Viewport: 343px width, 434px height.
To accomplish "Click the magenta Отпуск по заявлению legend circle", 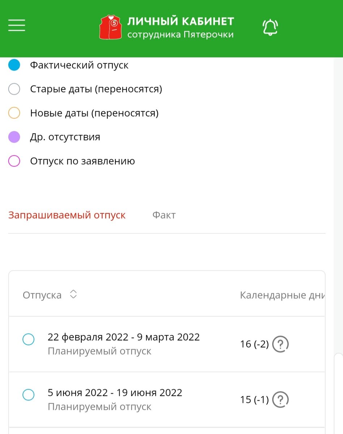I will [x=14, y=161].
